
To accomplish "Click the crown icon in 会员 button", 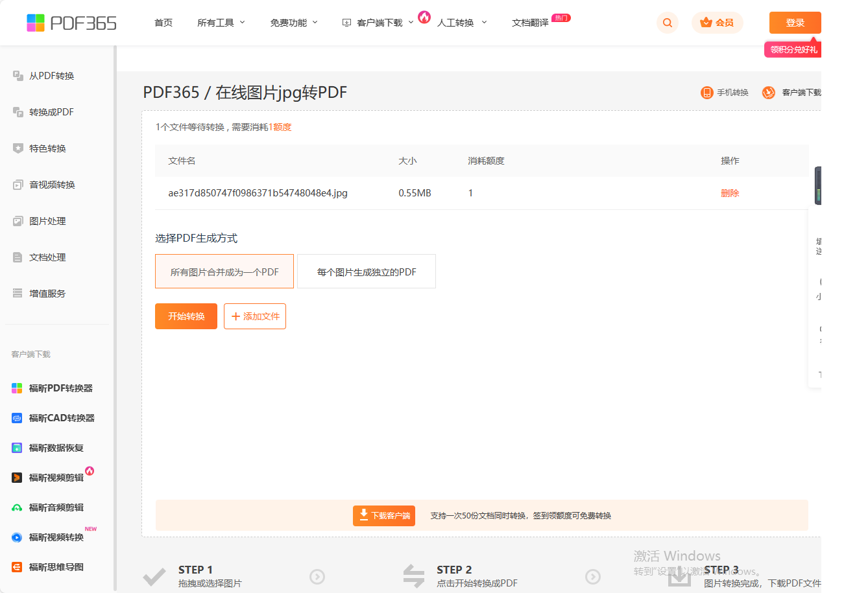I will [x=706, y=23].
